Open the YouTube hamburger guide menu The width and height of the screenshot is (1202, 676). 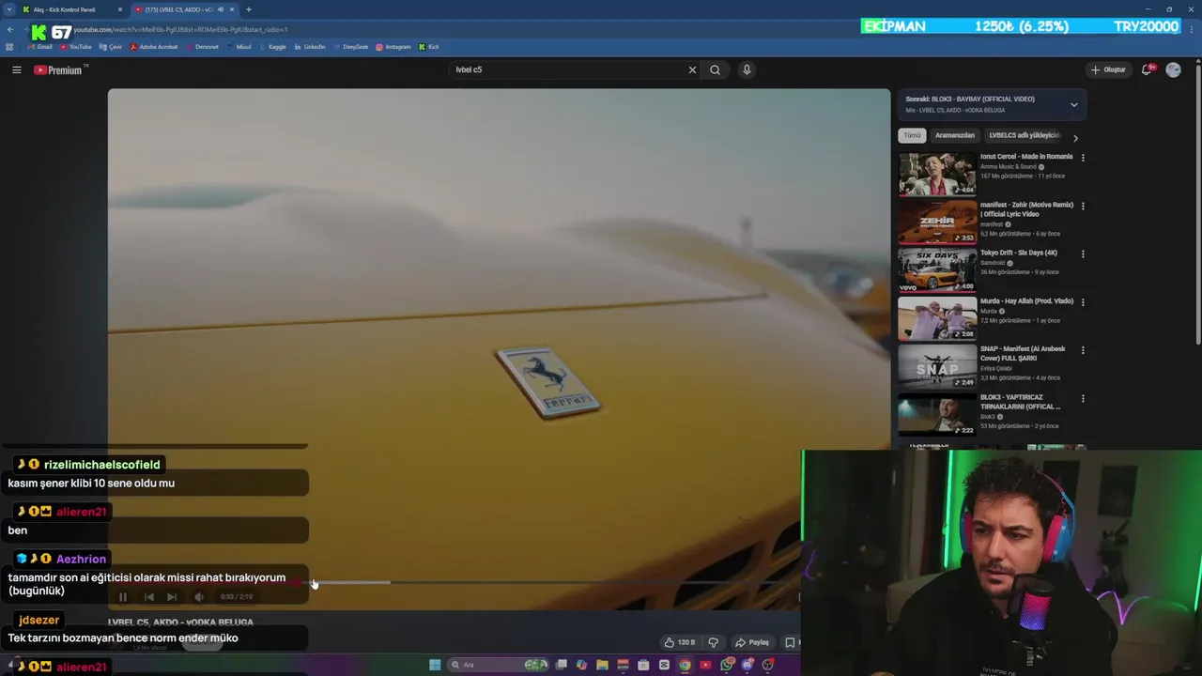(x=16, y=69)
